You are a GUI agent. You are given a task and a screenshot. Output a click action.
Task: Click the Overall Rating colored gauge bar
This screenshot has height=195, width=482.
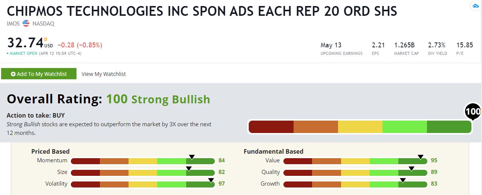360,127
